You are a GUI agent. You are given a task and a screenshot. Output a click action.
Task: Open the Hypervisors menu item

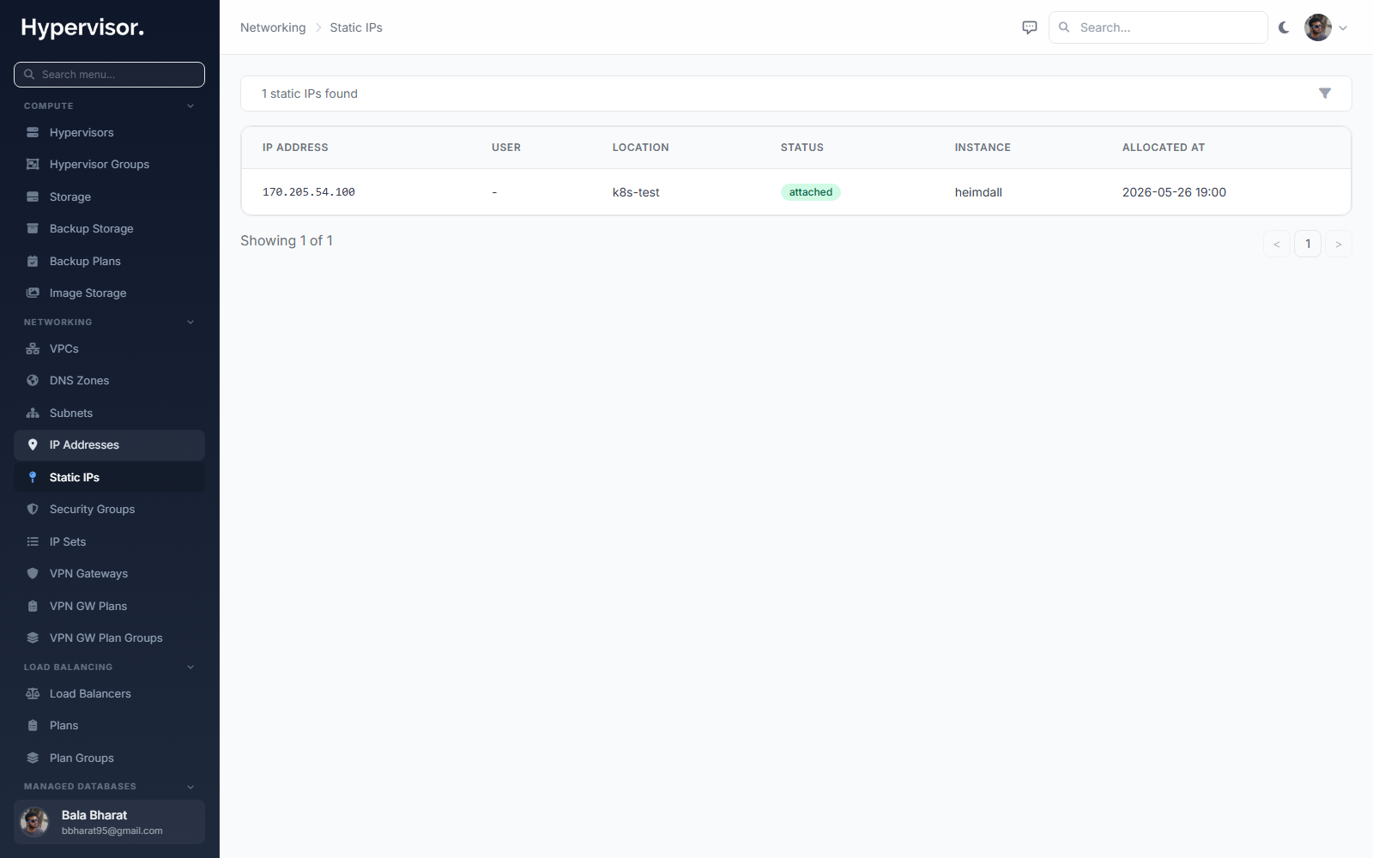(109, 132)
